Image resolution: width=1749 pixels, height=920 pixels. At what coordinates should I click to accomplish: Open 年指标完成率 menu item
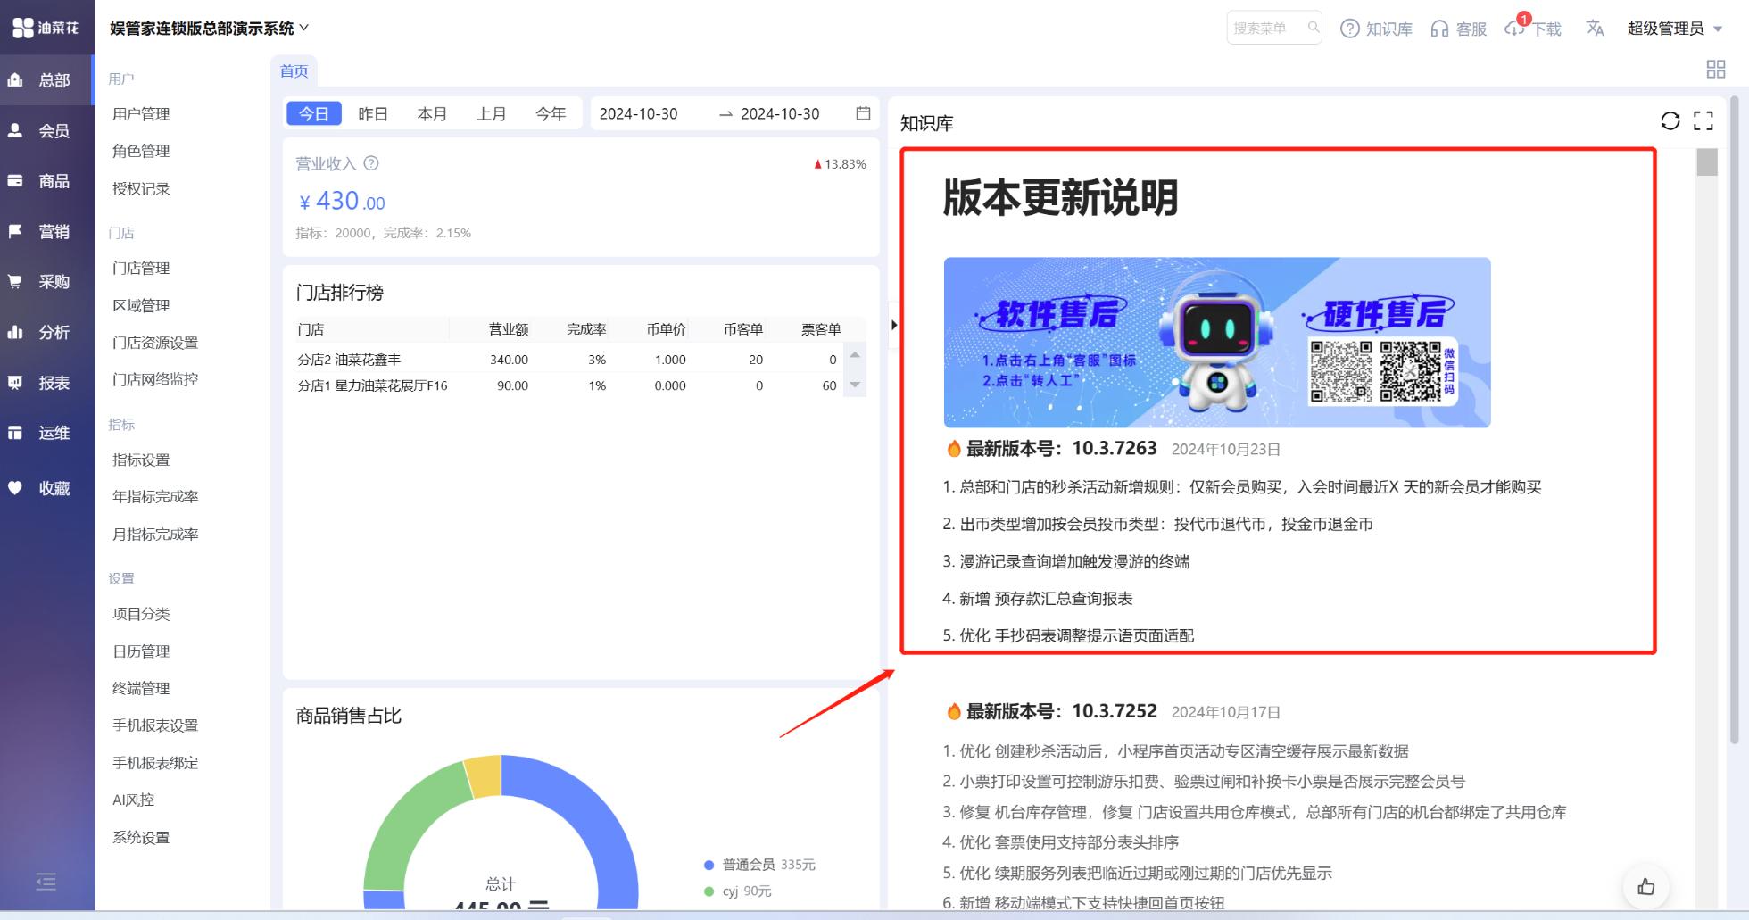(155, 496)
